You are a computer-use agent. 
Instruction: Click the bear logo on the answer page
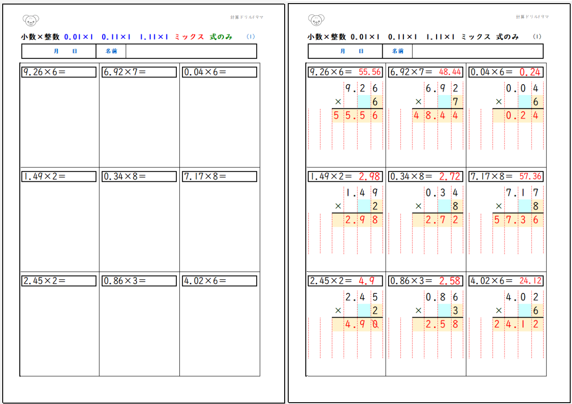(317, 20)
